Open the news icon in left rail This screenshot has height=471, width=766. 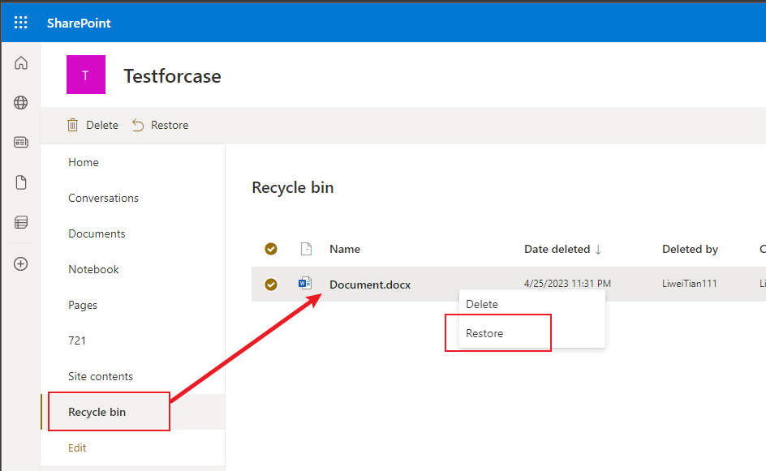pyautogui.click(x=21, y=143)
